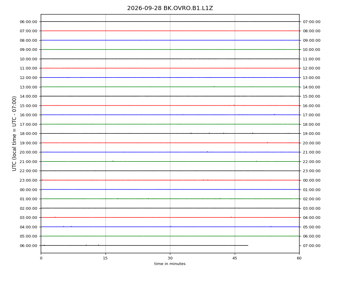The width and height of the screenshot is (340, 281).
Task: Click the 30 tick on x-axis
Action: pos(170,258)
